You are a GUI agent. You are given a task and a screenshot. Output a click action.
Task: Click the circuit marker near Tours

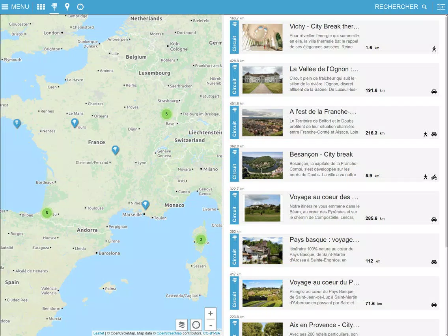tap(75, 123)
